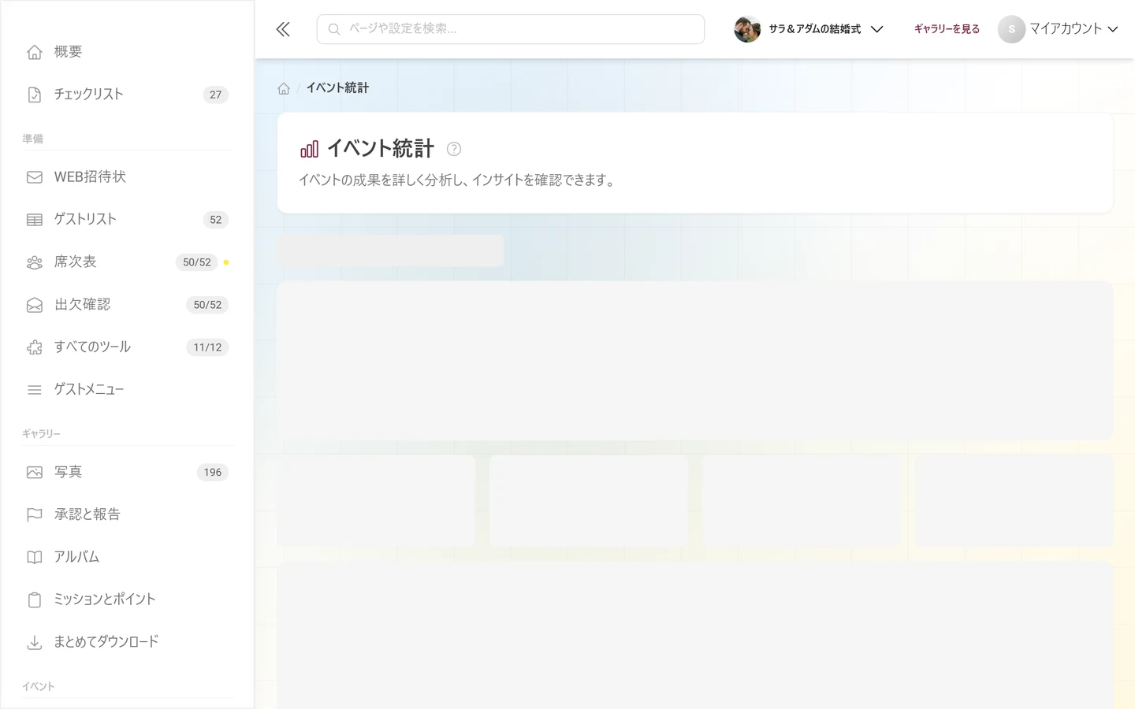Viewport: 1135px width, 709px height.
Task: Click the S account avatar
Action: [1011, 29]
